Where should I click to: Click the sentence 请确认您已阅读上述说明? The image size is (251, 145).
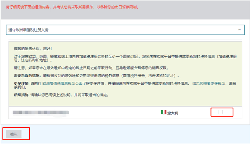pos(51,95)
